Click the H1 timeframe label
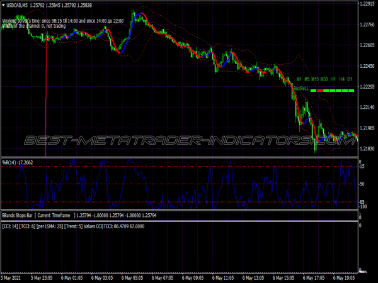The width and height of the screenshot is (378, 283). tap(333, 79)
